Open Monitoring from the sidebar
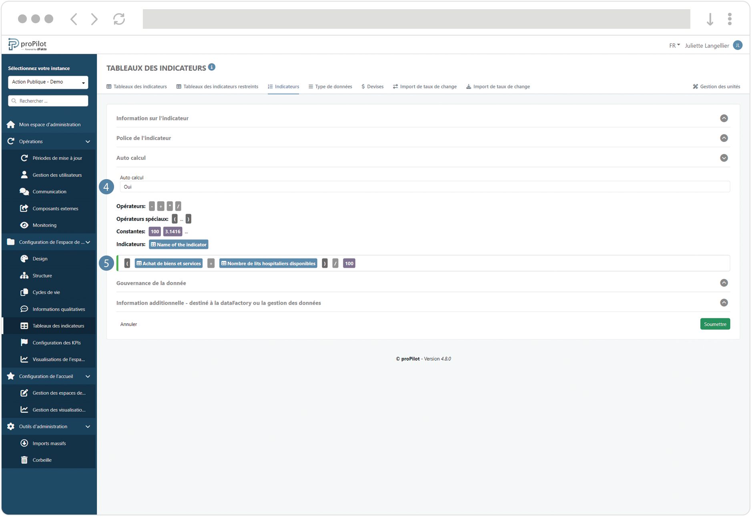The image size is (752, 517). click(x=44, y=225)
